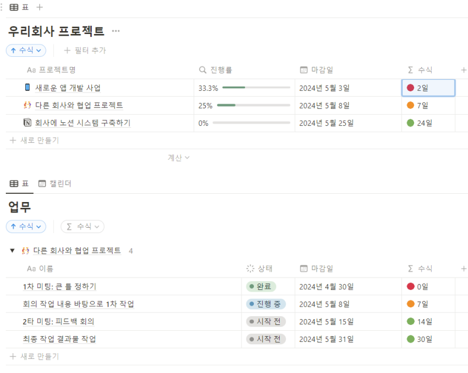Click green status dot in 24일 cell
The image size is (468, 373).
click(411, 123)
